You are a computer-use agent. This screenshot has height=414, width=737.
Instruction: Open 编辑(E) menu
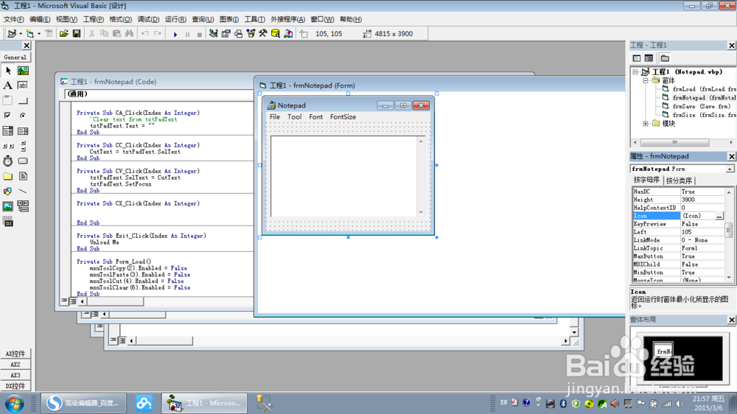point(40,19)
